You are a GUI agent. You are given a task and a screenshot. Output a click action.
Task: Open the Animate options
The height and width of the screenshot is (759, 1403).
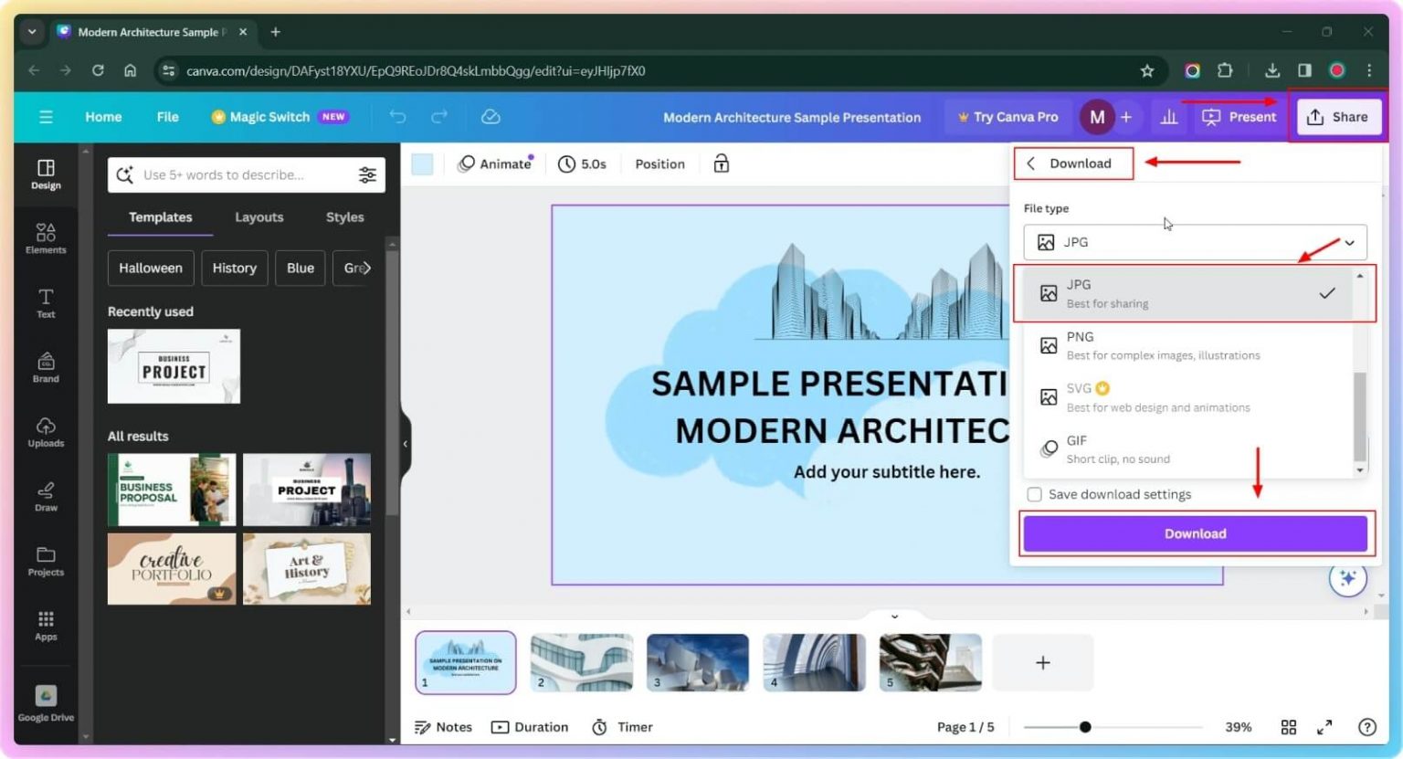click(501, 163)
